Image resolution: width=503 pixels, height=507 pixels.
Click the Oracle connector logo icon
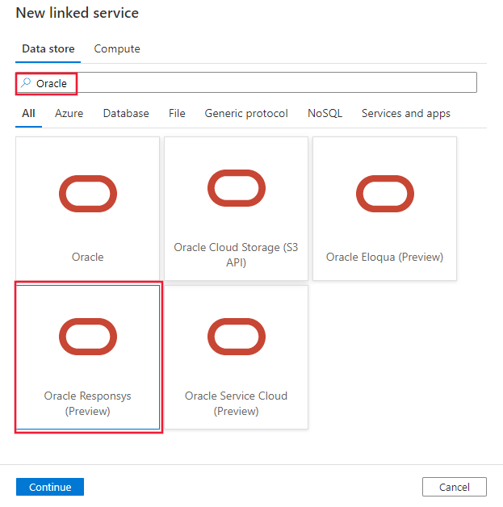point(88,194)
